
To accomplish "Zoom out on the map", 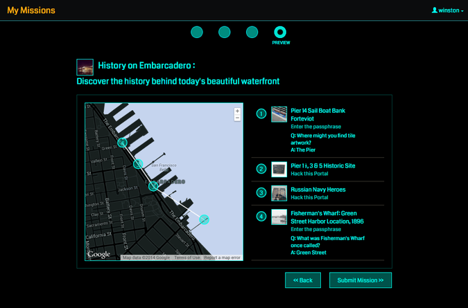I will point(237,118).
